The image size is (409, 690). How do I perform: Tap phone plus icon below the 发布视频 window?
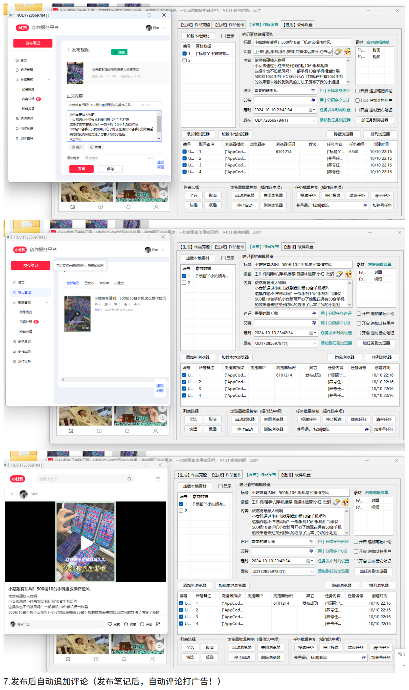pyautogui.click(x=101, y=207)
